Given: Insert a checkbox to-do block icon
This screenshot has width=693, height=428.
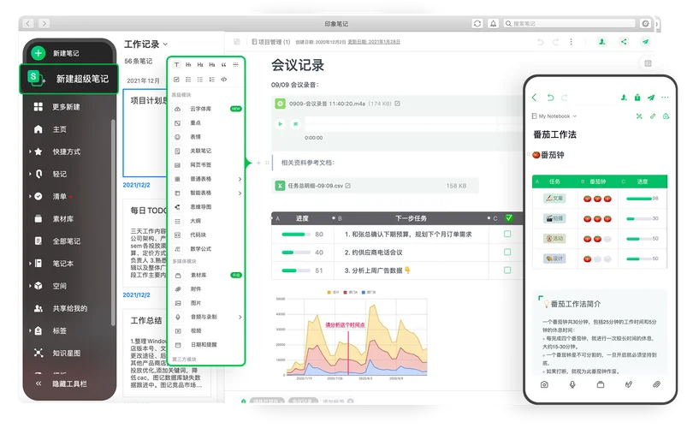Looking at the screenshot, I should tap(176, 80).
